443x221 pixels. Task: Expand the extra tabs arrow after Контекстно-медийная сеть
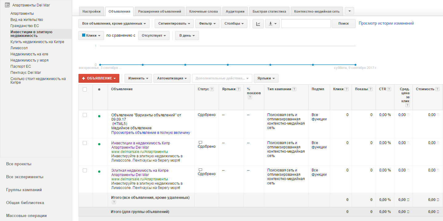tap(349, 11)
